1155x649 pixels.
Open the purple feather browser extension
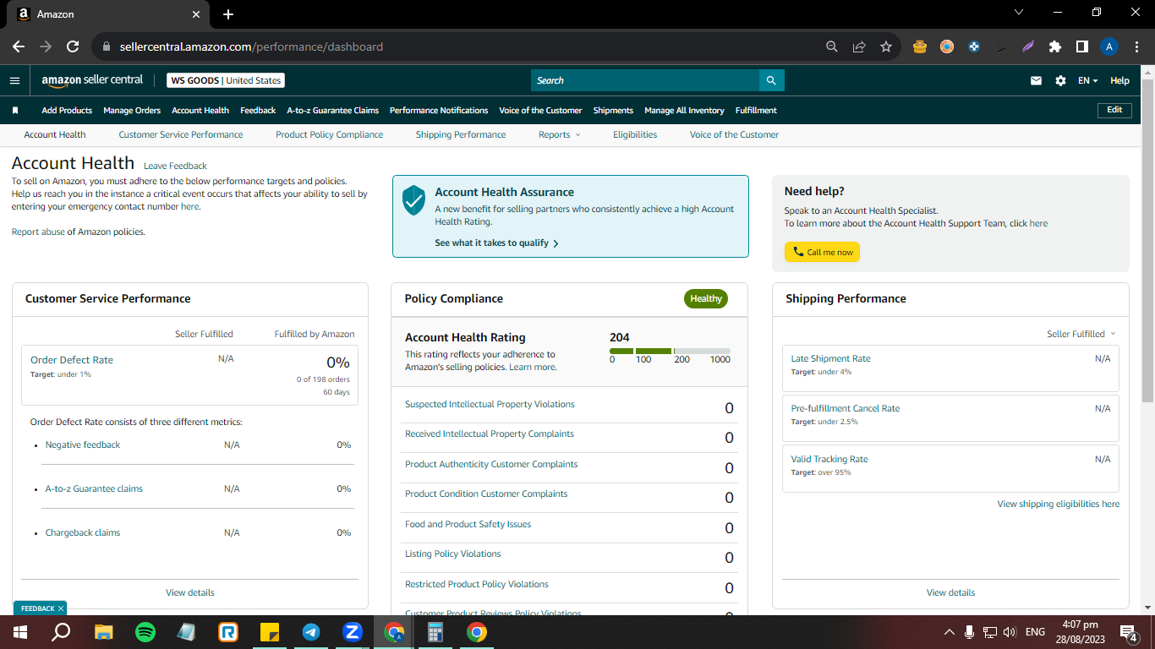click(1028, 47)
